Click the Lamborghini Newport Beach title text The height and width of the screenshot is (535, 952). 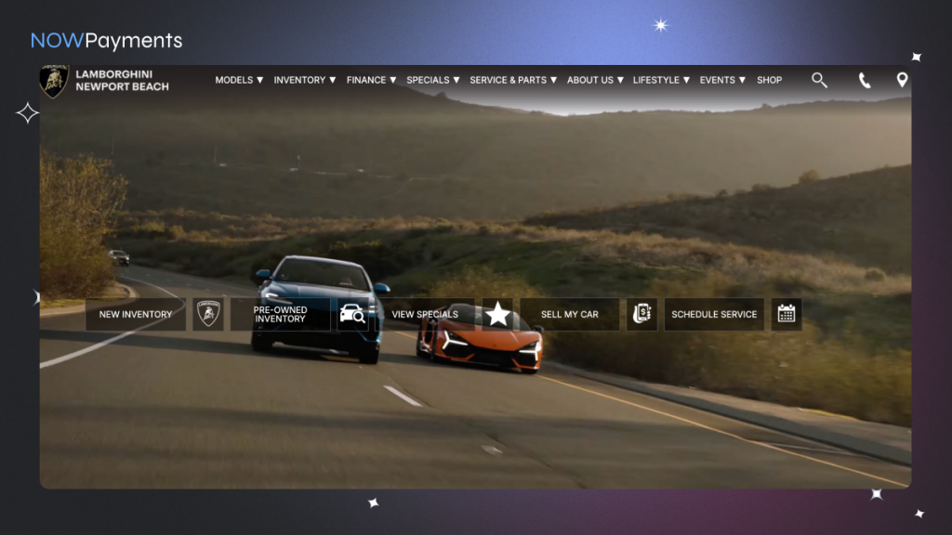(122, 80)
